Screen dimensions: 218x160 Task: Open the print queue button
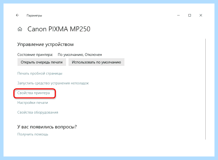click(x=42, y=62)
